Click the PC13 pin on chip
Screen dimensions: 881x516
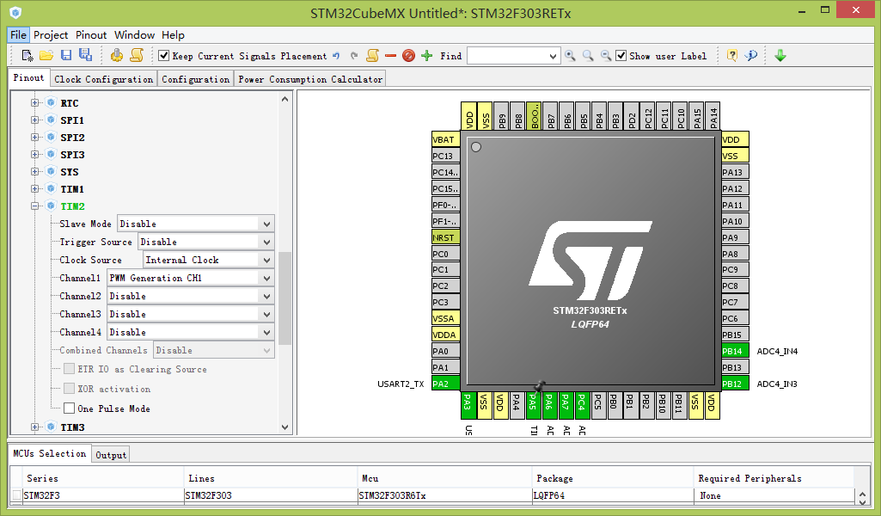[445, 156]
